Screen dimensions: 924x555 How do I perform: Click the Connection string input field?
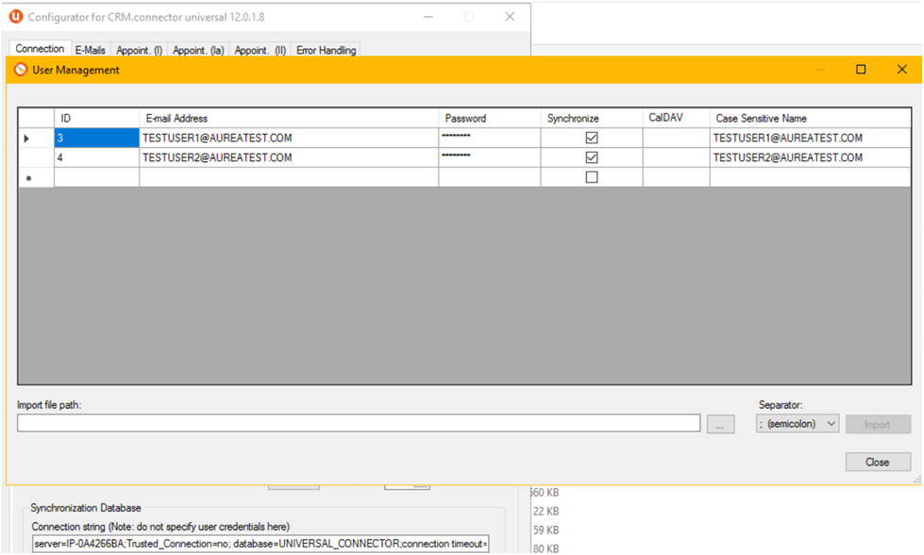click(260, 544)
